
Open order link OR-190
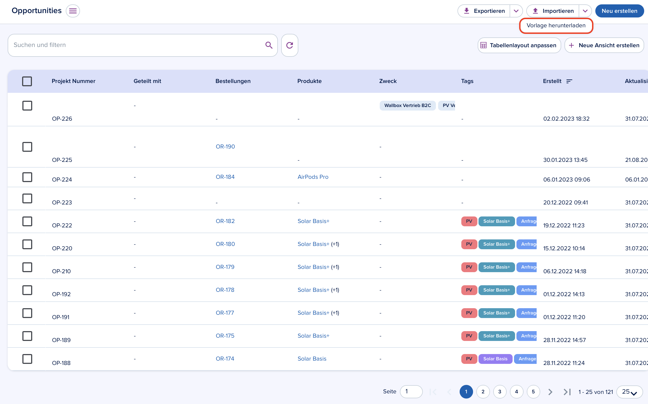[225, 147]
